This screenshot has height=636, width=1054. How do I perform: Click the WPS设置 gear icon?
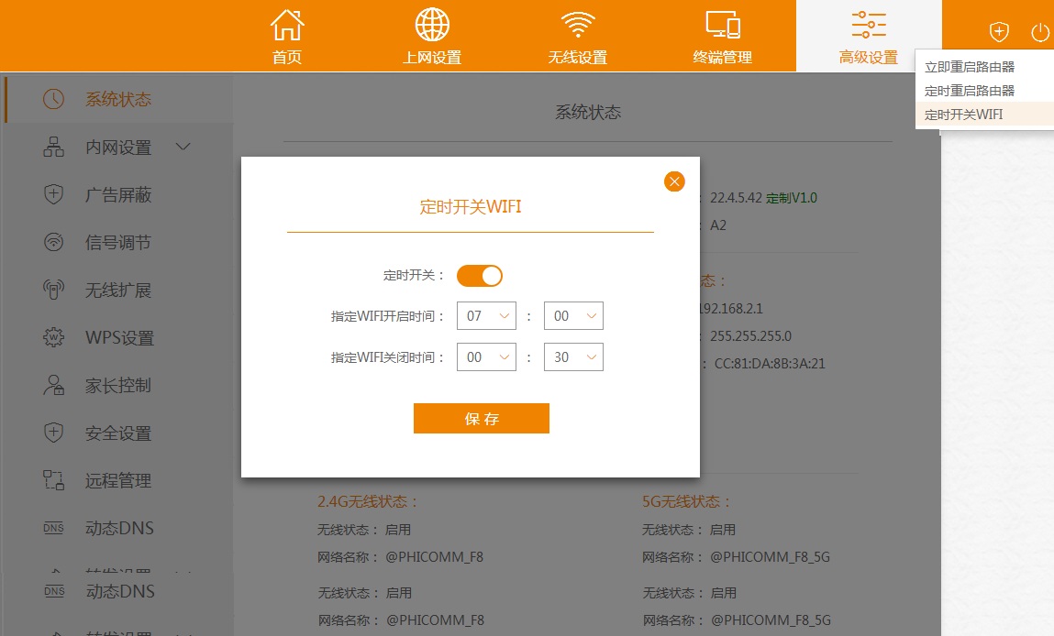click(54, 338)
